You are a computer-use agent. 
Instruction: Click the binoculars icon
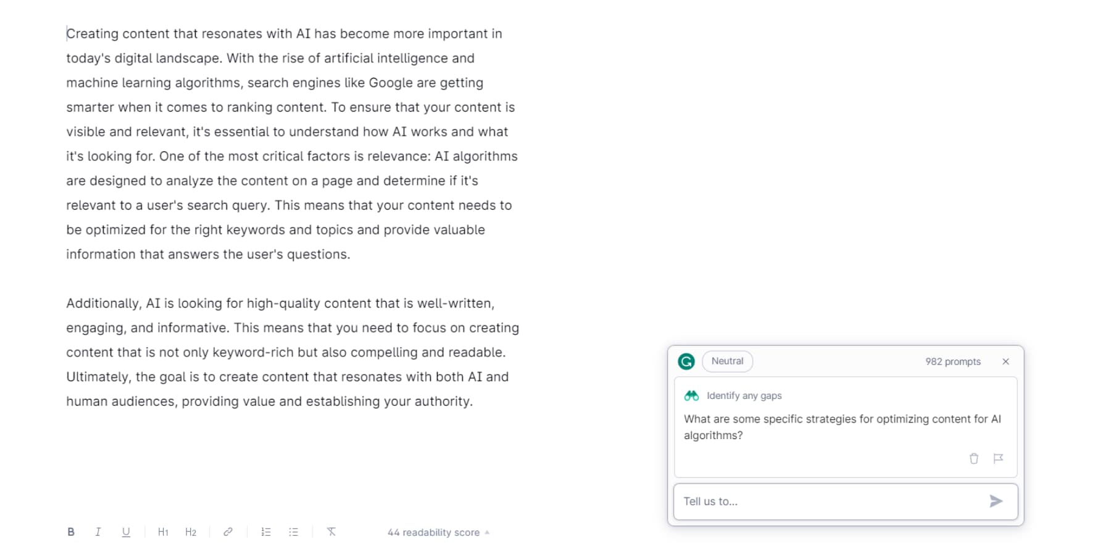pyautogui.click(x=691, y=396)
